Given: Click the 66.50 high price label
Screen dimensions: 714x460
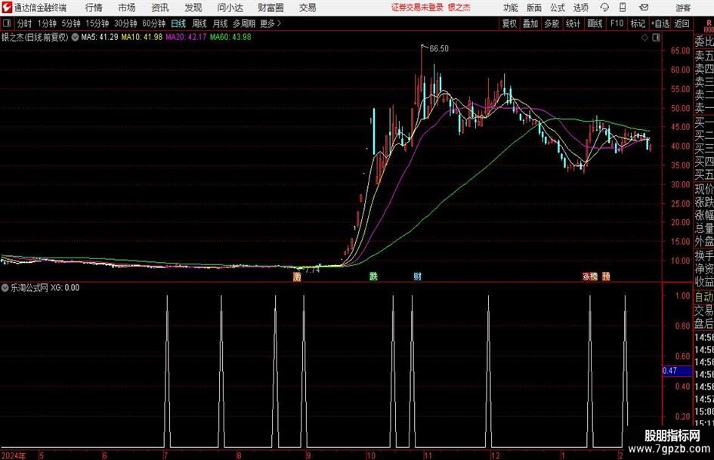Looking at the screenshot, I should point(438,49).
